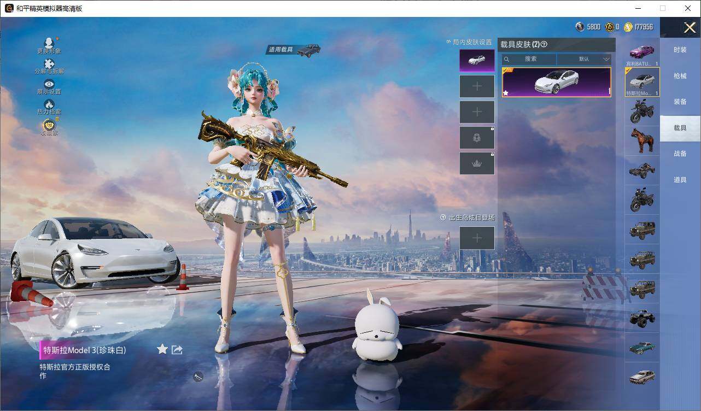701x411 pixels.
Task: Click the locked crown skin slot
Action: [477, 163]
